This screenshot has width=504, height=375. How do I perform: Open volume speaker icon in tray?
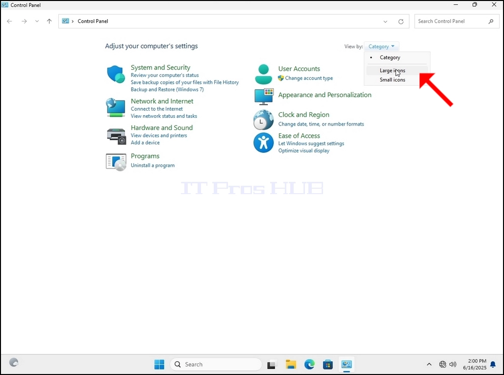[453, 364]
